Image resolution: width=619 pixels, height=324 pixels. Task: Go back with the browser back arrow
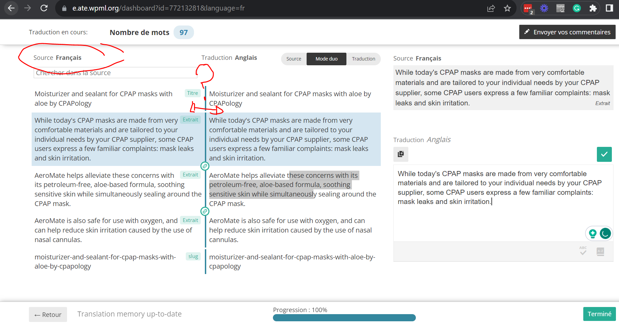(11, 8)
